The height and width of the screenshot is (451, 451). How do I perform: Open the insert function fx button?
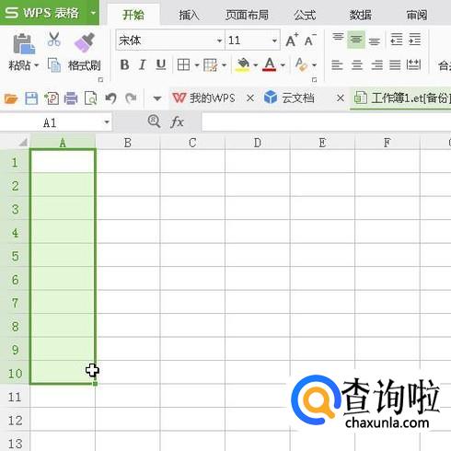click(x=177, y=122)
